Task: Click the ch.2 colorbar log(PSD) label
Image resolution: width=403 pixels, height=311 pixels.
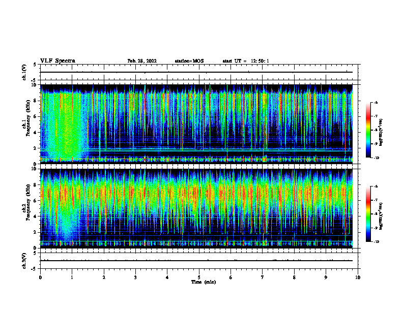Action: click(381, 216)
